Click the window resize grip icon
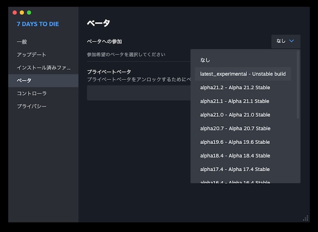The width and height of the screenshot is (318, 232). [x=306, y=218]
